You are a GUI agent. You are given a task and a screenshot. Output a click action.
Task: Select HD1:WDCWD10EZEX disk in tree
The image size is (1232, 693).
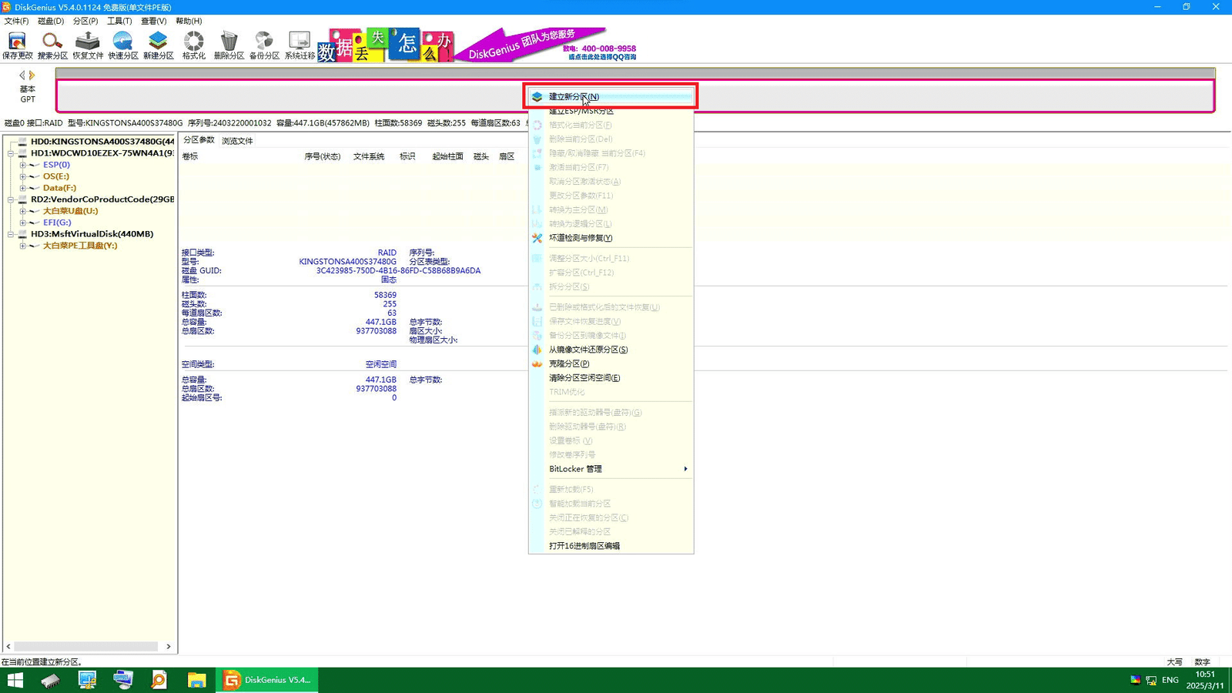(102, 153)
